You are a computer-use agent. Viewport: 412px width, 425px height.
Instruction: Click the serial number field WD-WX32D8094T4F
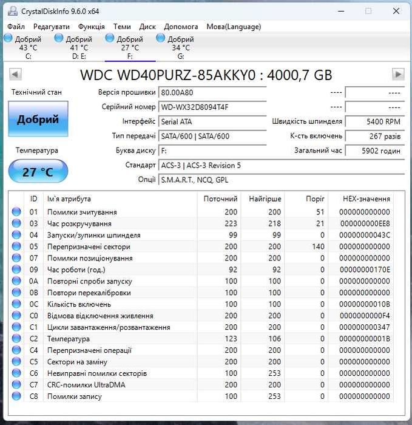(x=212, y=107)
